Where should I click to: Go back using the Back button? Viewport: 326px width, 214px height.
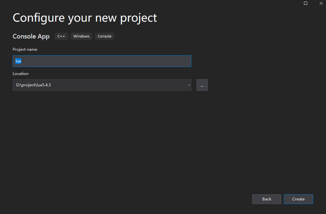pyautogui.click(x=267, y=199)
